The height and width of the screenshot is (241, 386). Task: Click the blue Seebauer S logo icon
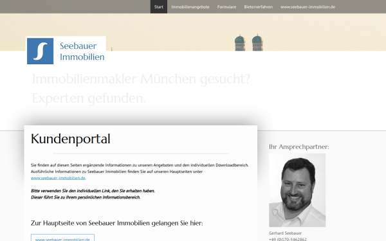click(x=40, y=51)
